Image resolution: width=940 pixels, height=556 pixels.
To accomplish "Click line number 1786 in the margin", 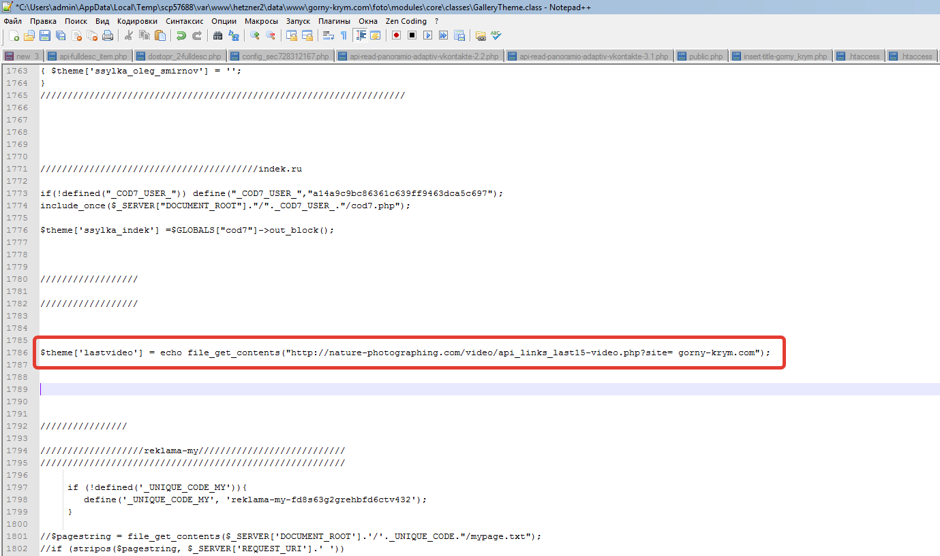I will tap(17, 353).
